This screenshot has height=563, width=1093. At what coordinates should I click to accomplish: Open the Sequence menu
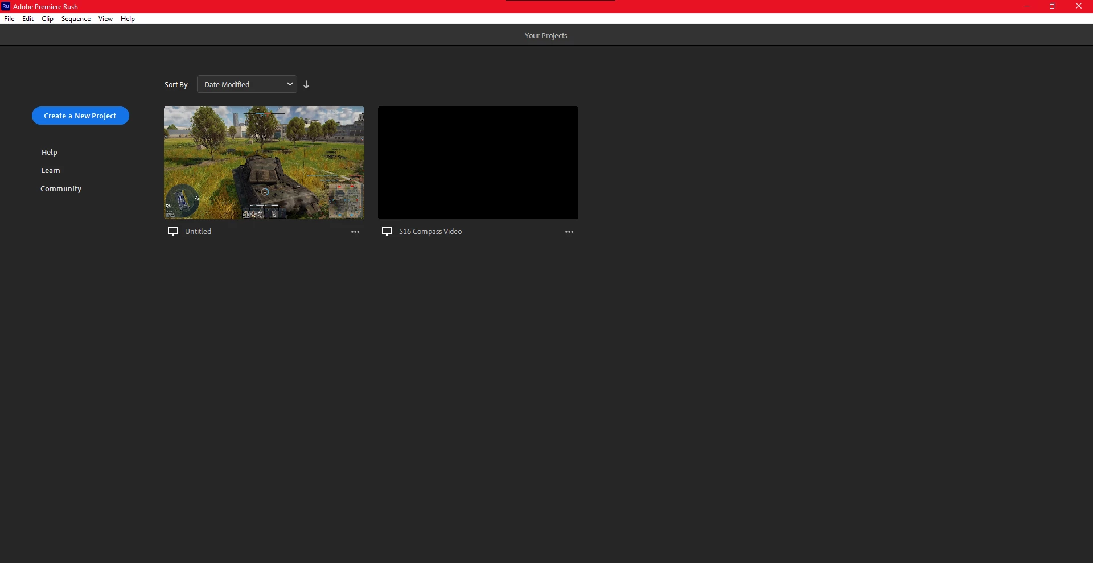coord(76,19)
